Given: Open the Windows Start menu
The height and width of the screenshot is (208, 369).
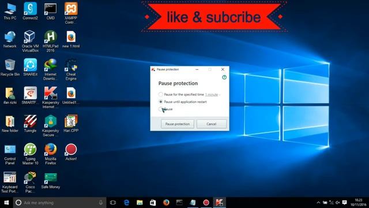Looking at the screenshot, I should pos(6,203).
